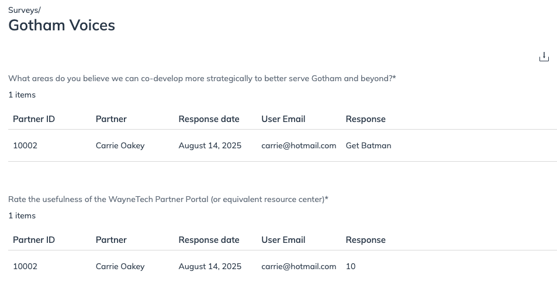Sort by Partner header in the Portal rating table
The image size is (557, 282).
[111, 240]
